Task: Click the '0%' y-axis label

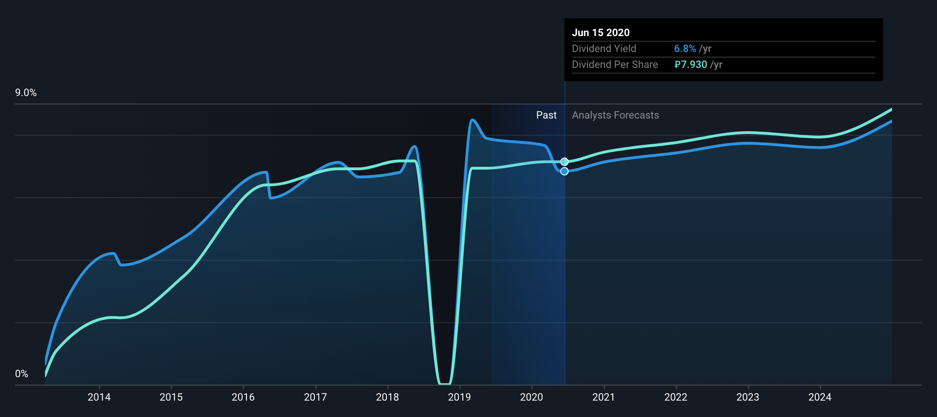Action: [x=22, y=374]
